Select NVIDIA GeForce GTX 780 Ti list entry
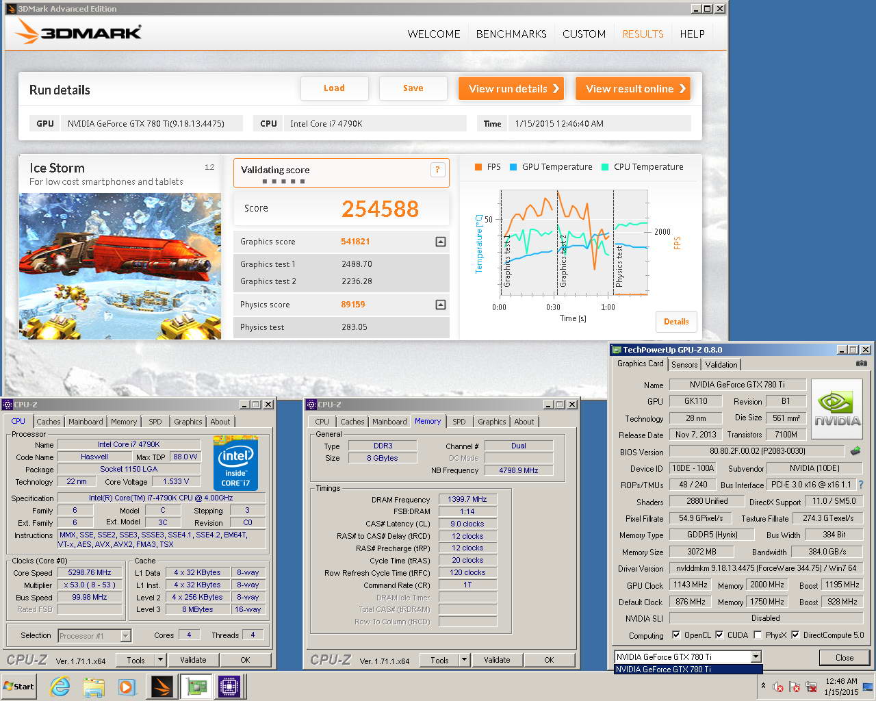Image resolution: width=876 pixels, height=701 pixels. pos(688,670)
